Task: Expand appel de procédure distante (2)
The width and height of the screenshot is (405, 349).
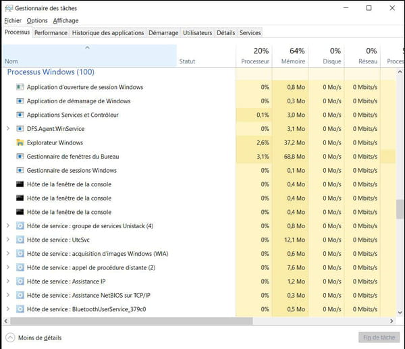Action: [x=8, y=267]
